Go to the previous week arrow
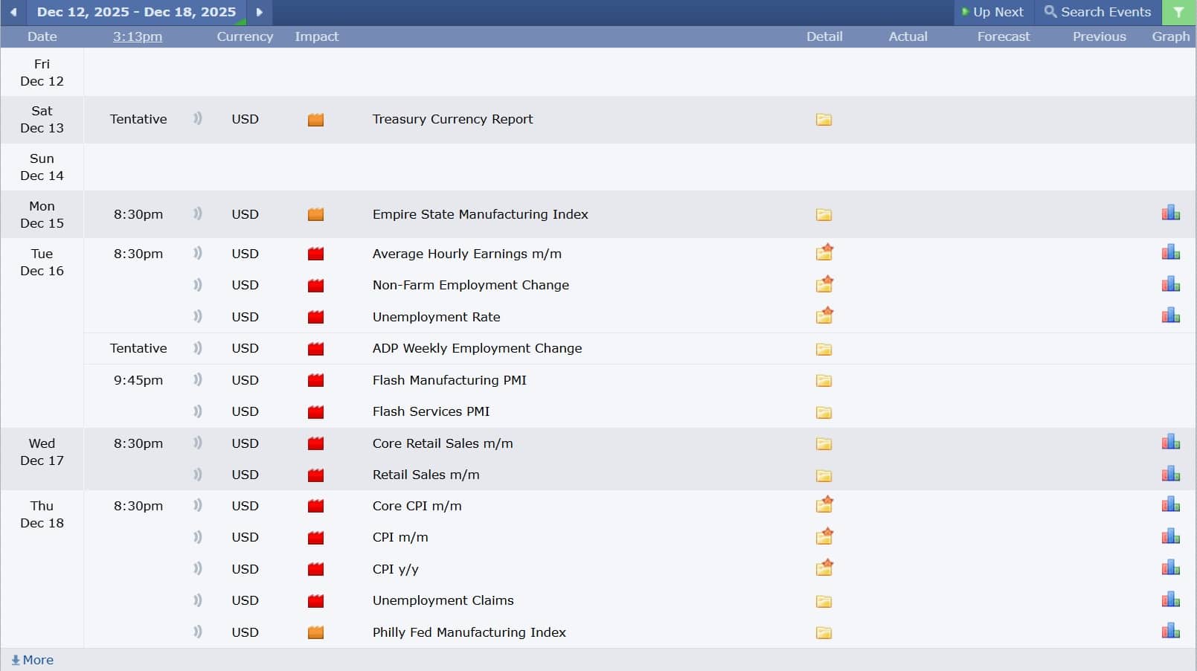Image resolution: width=1197 pixels, height=671 pixels. click(13, 13)
